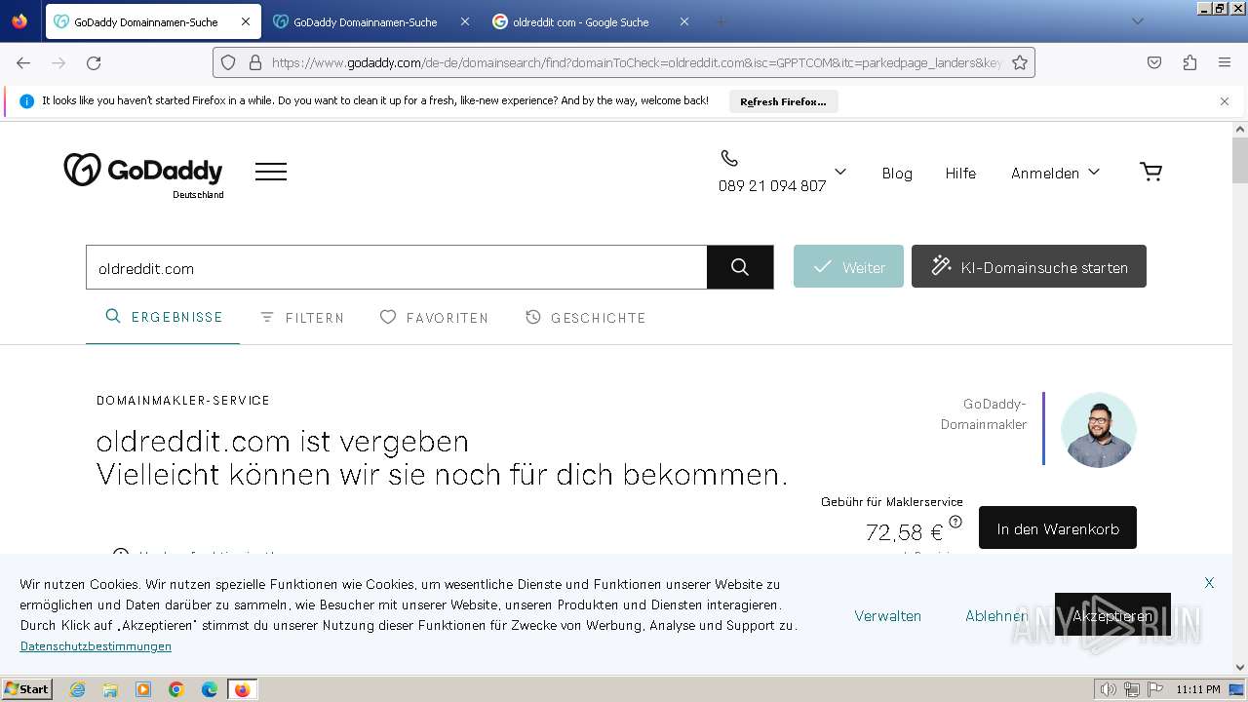This screenshot has height=702, width=1248.
Task: Open the extensions puzzle icon
Action: pyautogui.click(x=1189, y=62)
